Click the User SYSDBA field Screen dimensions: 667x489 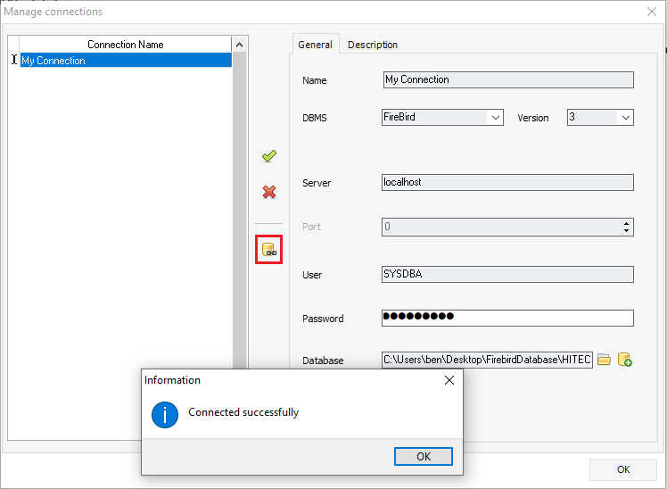click(507, 275)
